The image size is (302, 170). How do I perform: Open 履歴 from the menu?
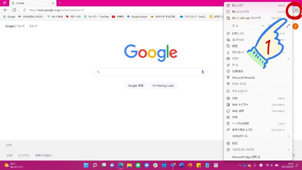point(258,46)
